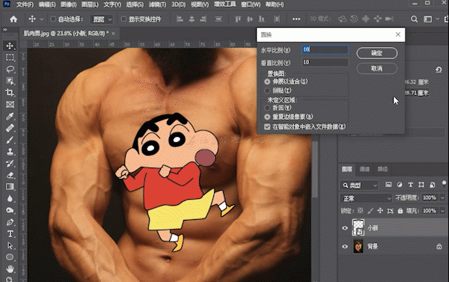Select the Pen tool
Viewport: 449px width, 282px height.
(x=10, y=222)
